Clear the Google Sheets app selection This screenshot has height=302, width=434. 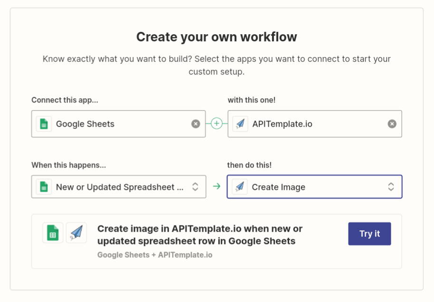(x=196, y=124)
